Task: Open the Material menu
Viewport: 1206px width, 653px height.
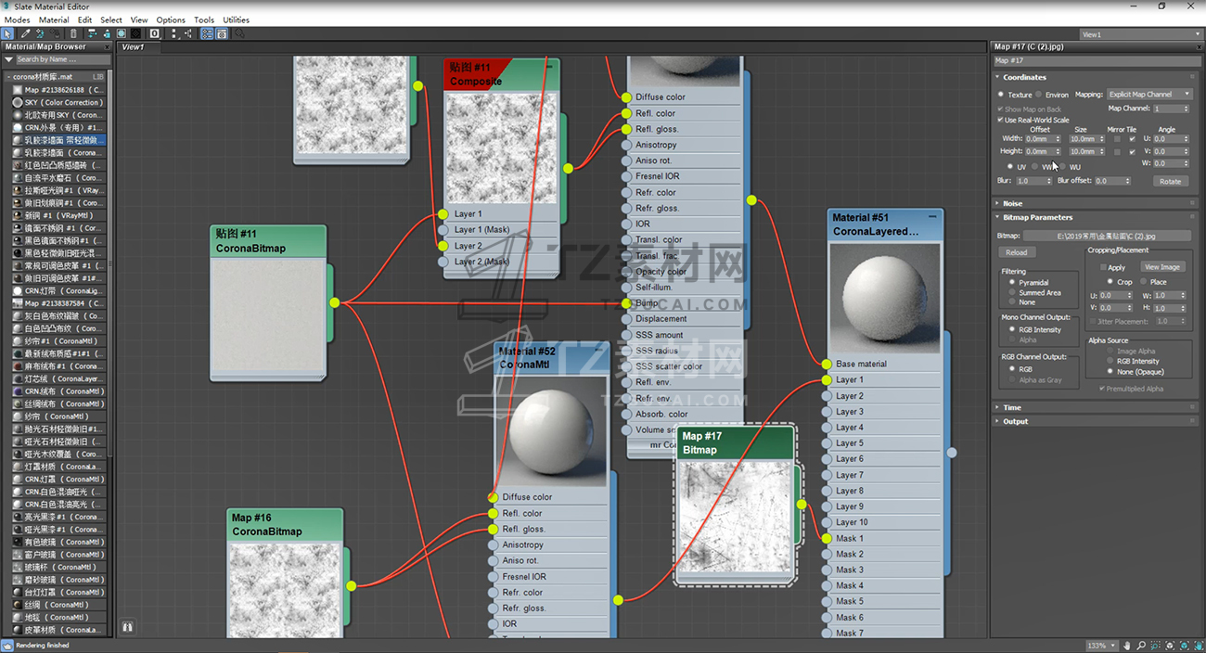Action: tap(53, 19)
